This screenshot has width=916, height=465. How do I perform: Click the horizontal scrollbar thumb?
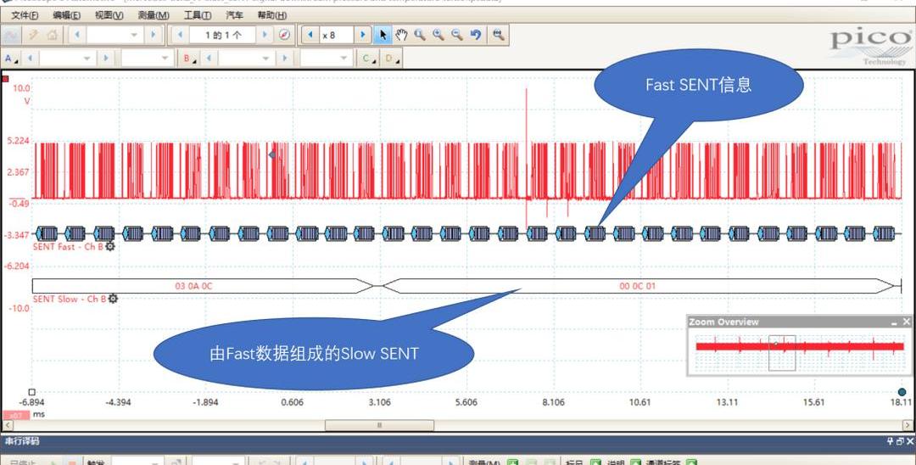[x=379, y=424]
